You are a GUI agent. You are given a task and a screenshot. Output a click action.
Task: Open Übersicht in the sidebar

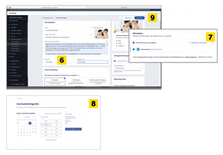coord(14,28)
